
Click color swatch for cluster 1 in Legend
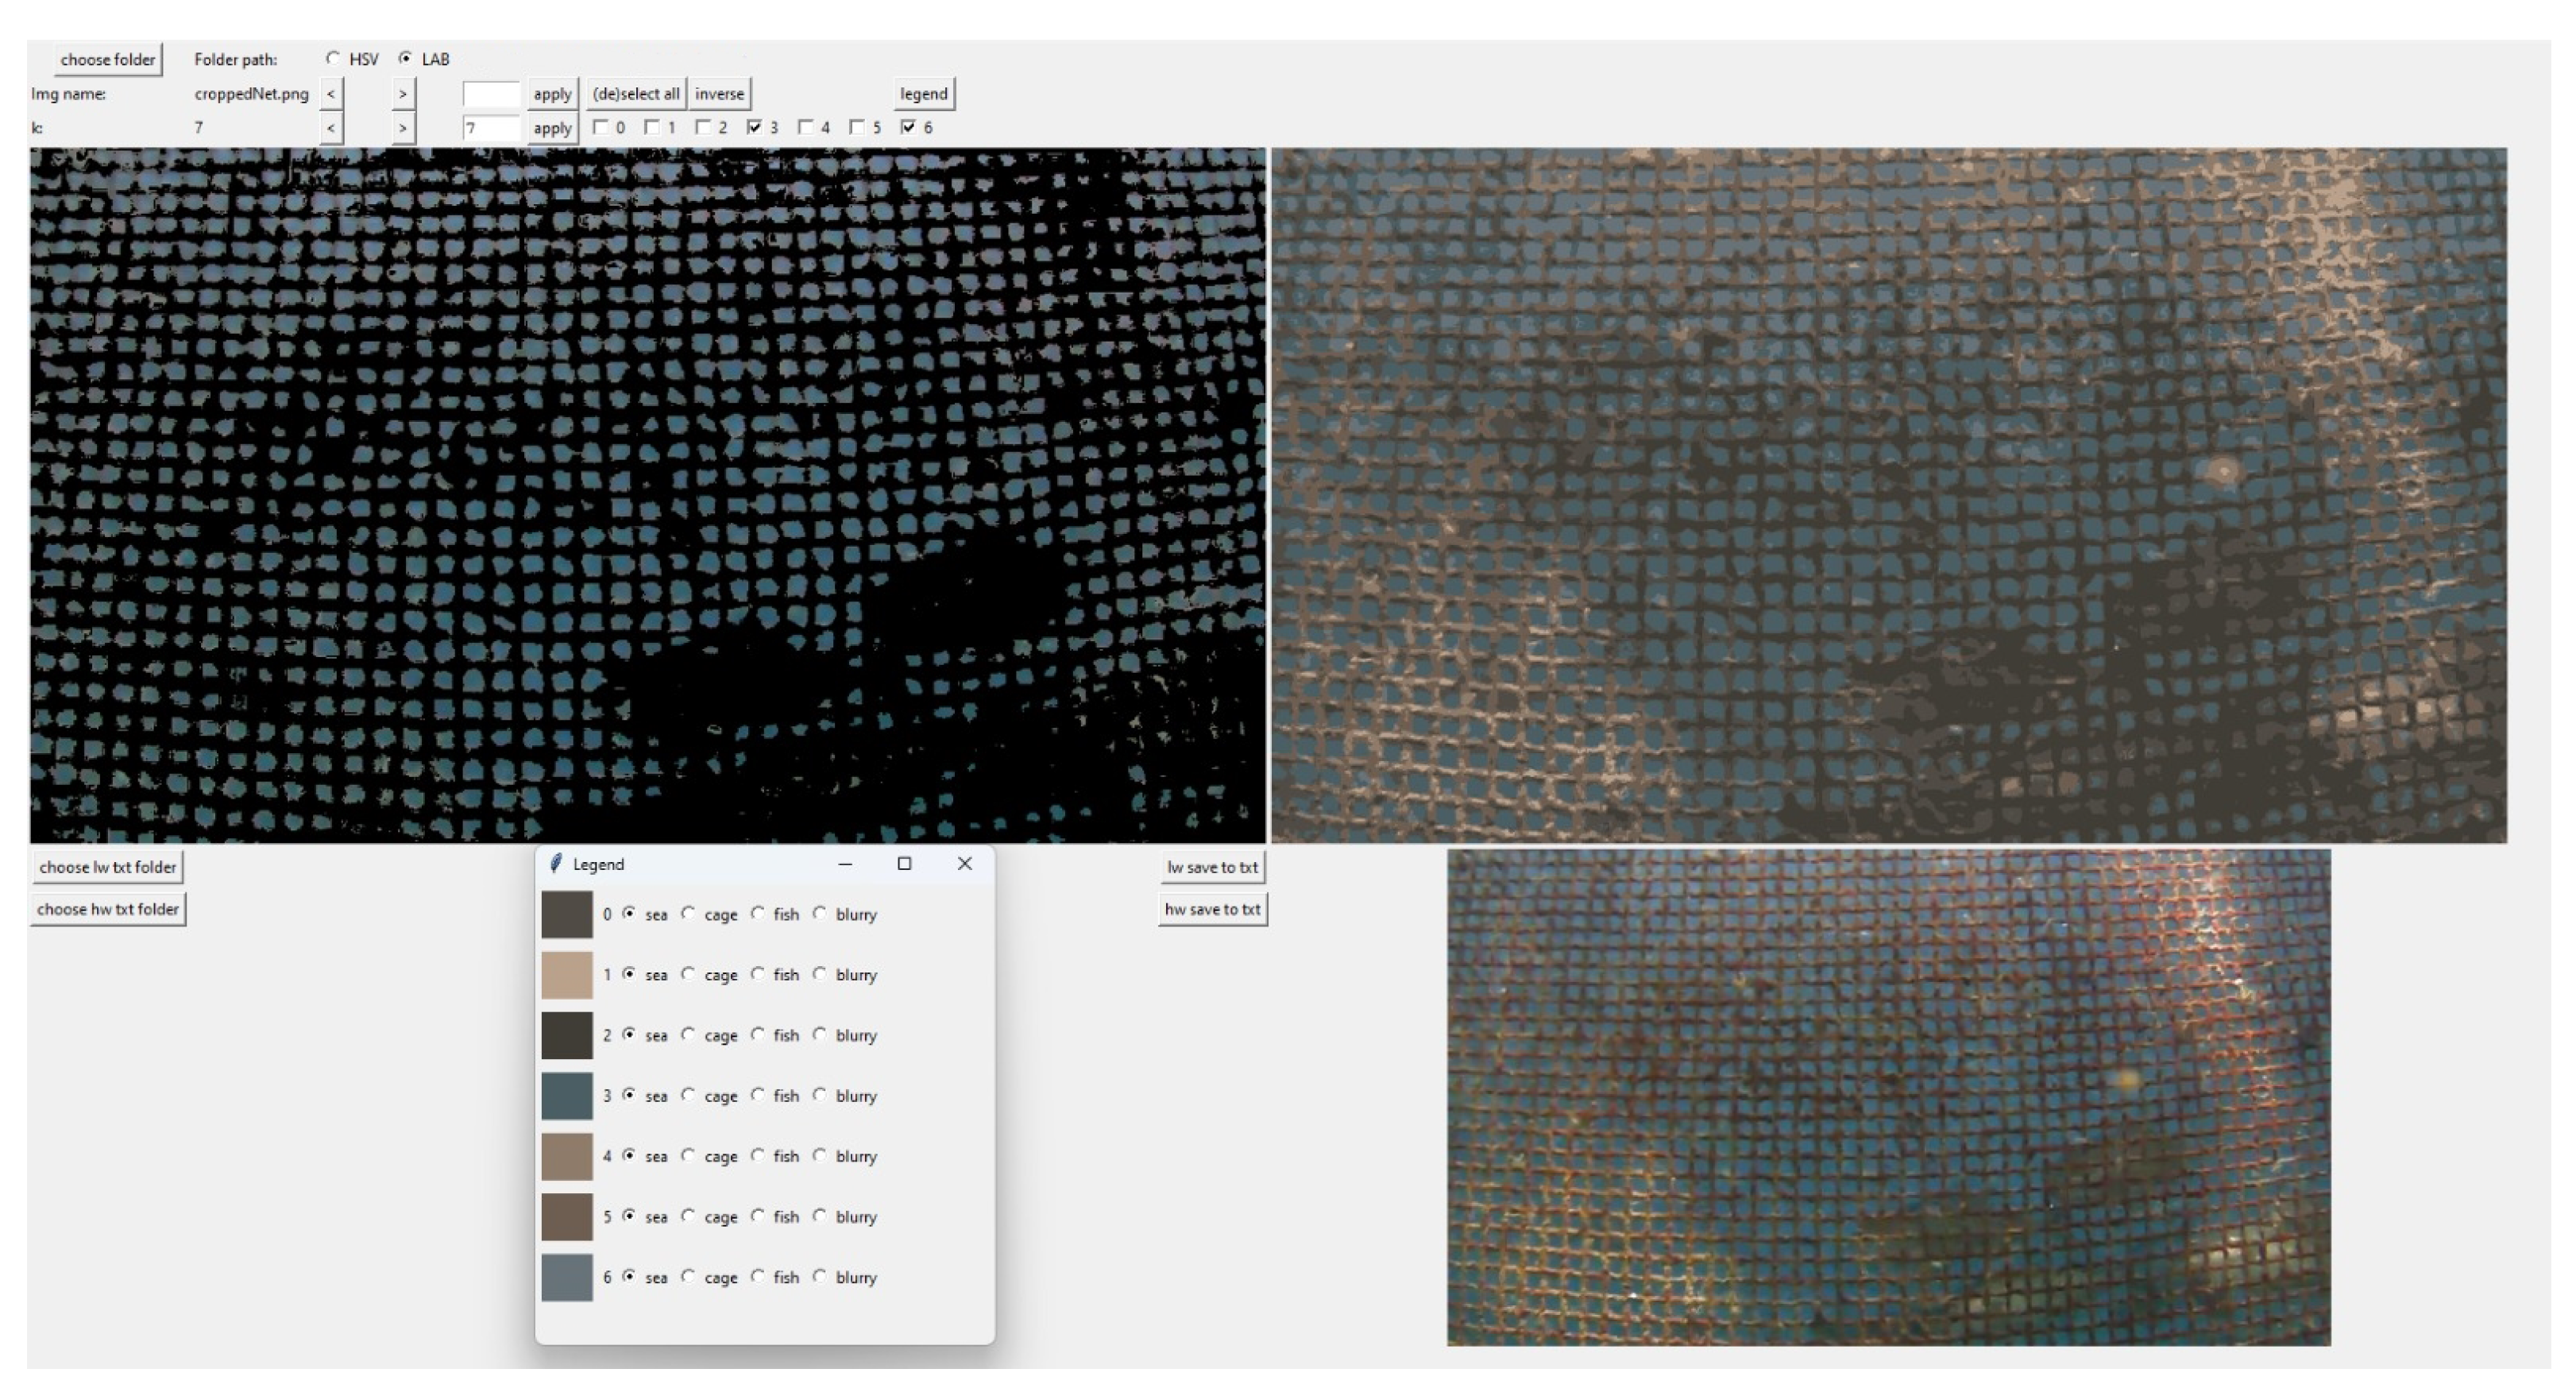(567, 975)
